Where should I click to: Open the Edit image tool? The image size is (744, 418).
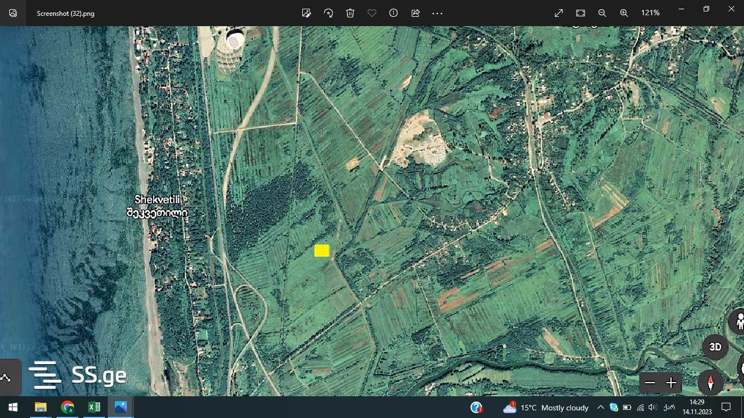(x=307, y=13)
